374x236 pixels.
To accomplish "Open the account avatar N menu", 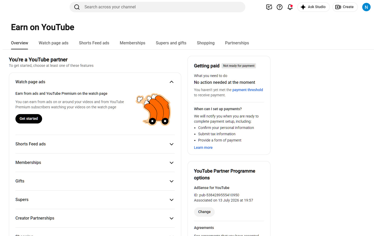I will tap(366, 7).
